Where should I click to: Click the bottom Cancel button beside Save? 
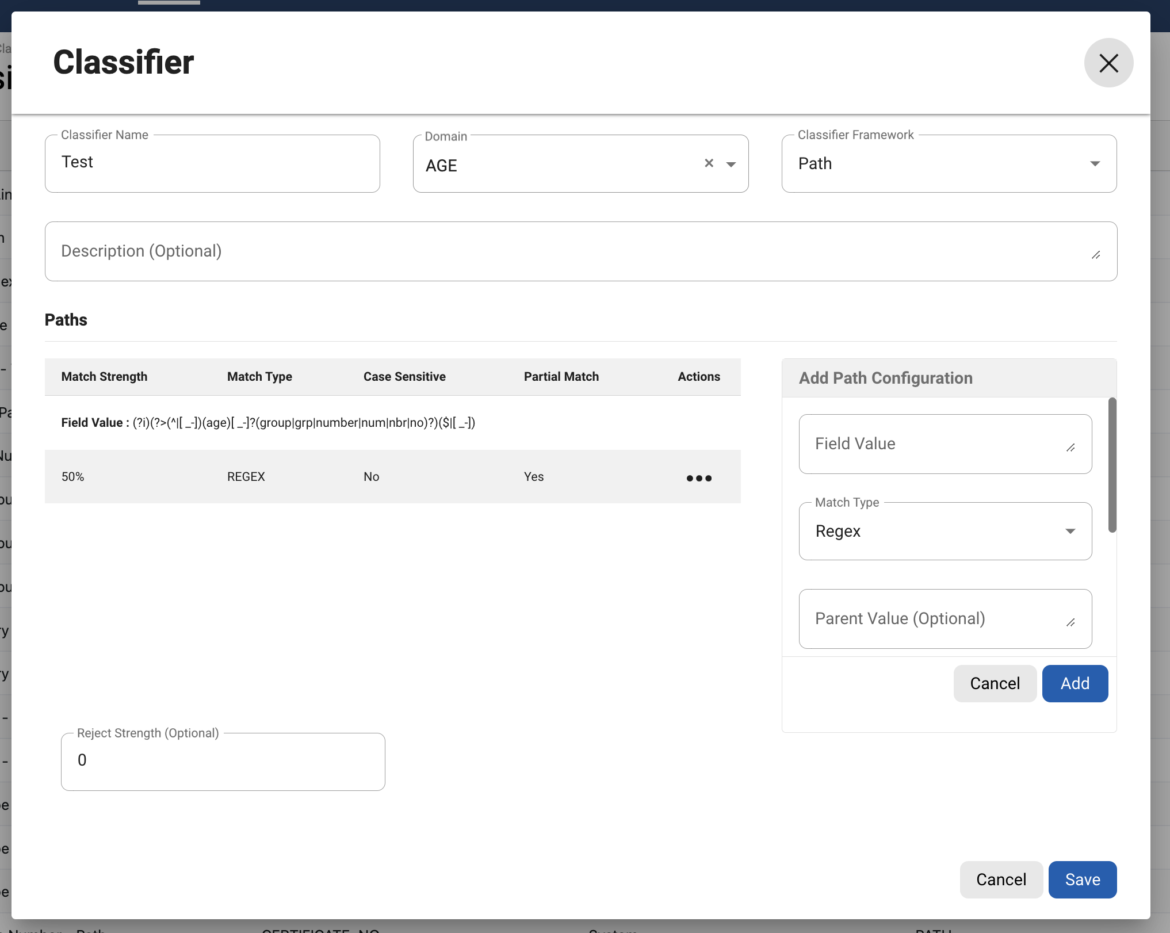[x=1000, y=880]
